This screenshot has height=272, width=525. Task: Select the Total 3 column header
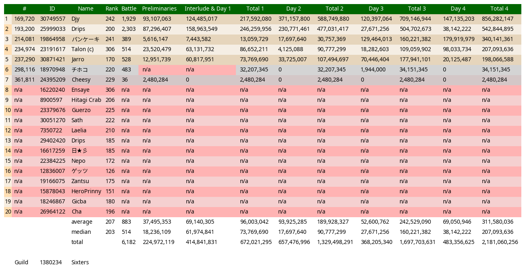(417, 9)
